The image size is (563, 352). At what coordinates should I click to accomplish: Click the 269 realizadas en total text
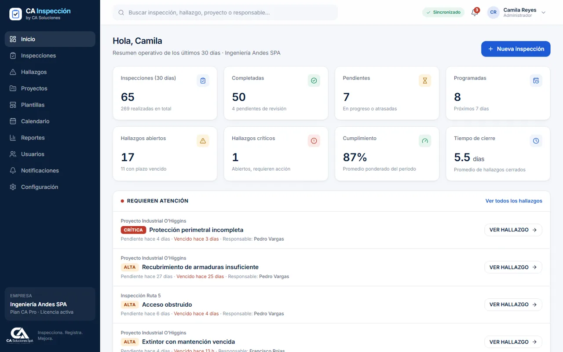[146, 109]
